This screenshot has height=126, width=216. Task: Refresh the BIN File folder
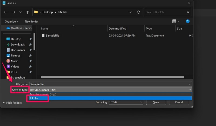[x=139, y=12]
